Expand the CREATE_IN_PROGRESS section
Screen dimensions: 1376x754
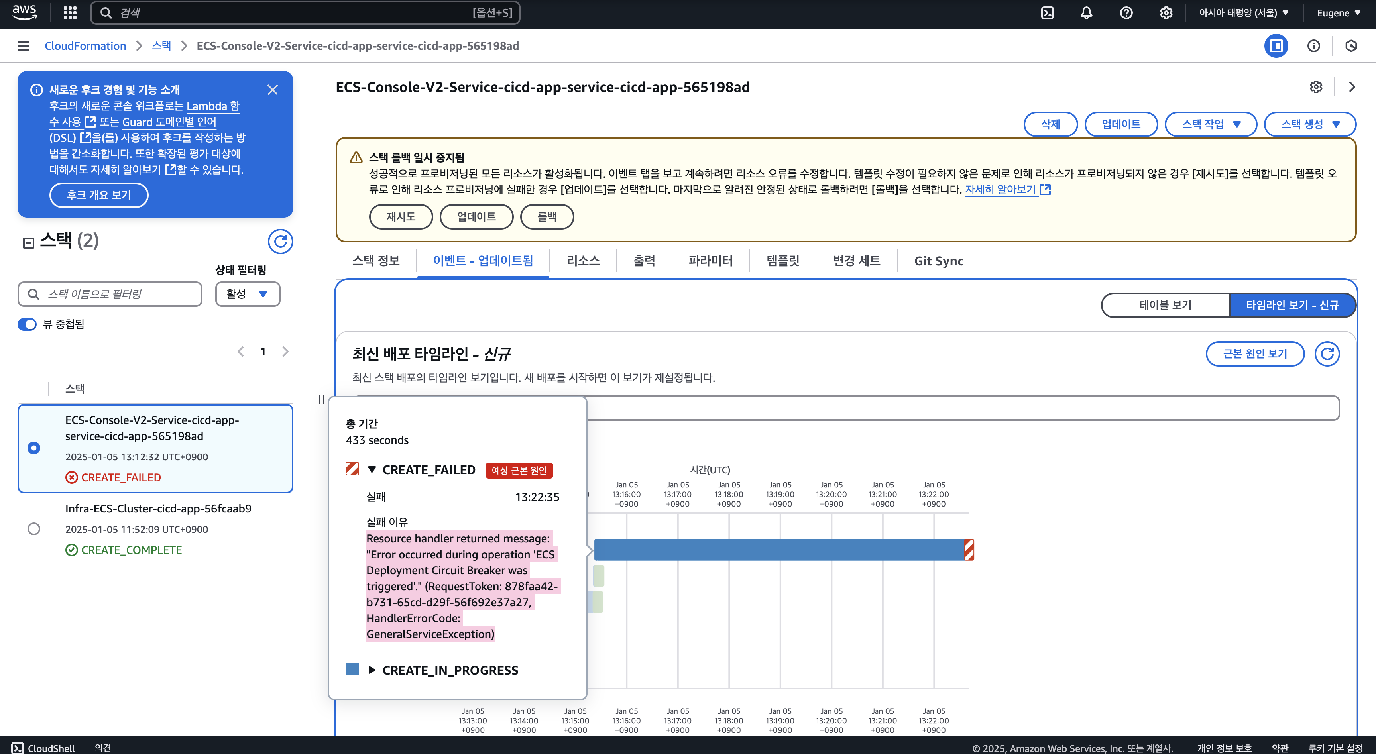pyautogui.click(x=372, y=670)
